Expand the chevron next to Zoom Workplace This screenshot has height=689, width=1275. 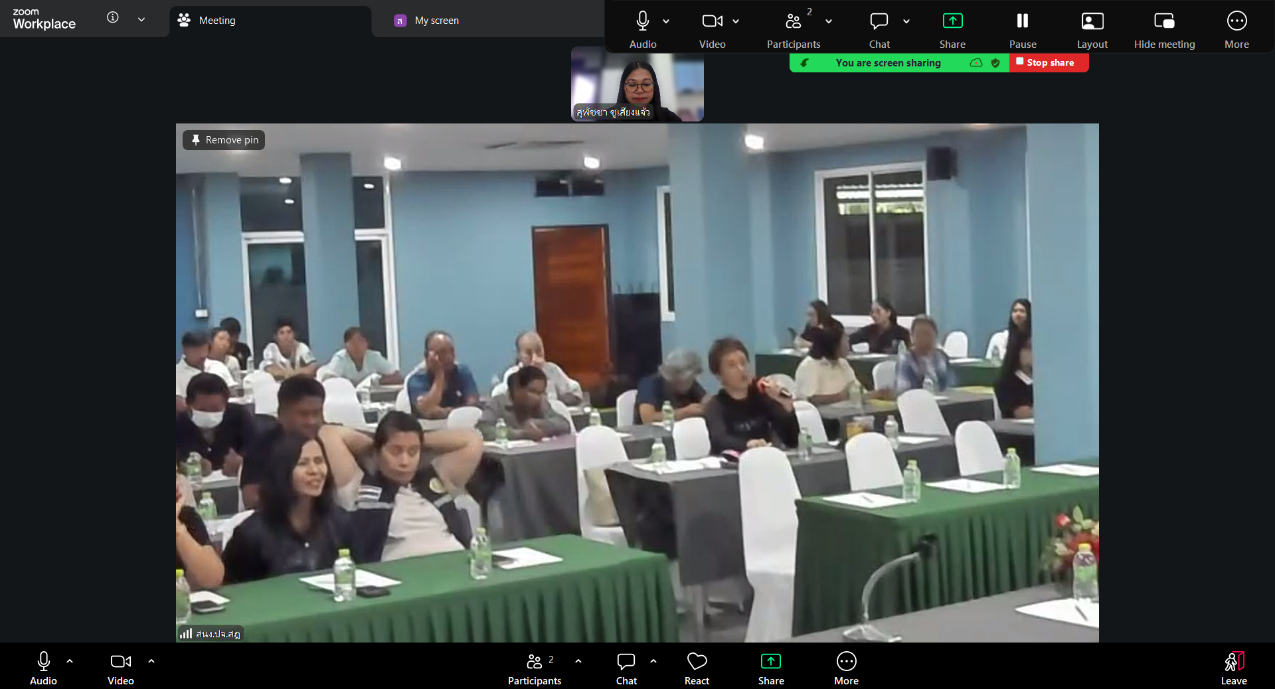(141, 19)
